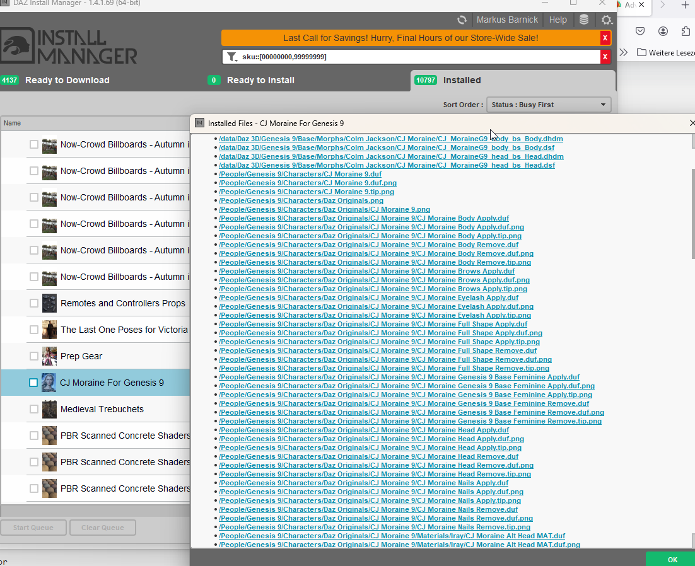The width and height of the screenshot is (695, 566).
Task: Open the CJ Moraine Head Remove.duf.png link
Action: [x=376, y=465]
